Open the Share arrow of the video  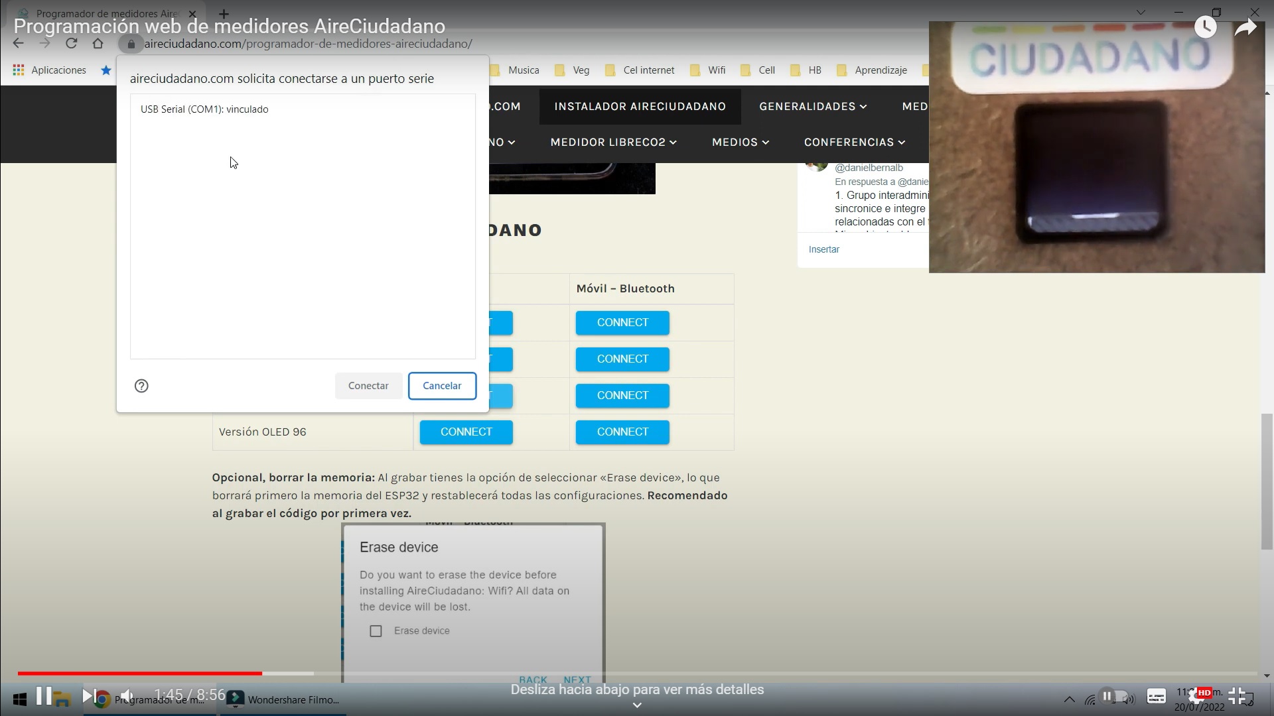pyautogui.click(x=1245, y=27)
